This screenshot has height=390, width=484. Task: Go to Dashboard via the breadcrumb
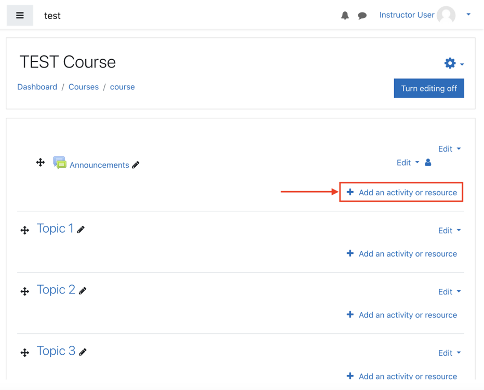[x=37, y=87]
